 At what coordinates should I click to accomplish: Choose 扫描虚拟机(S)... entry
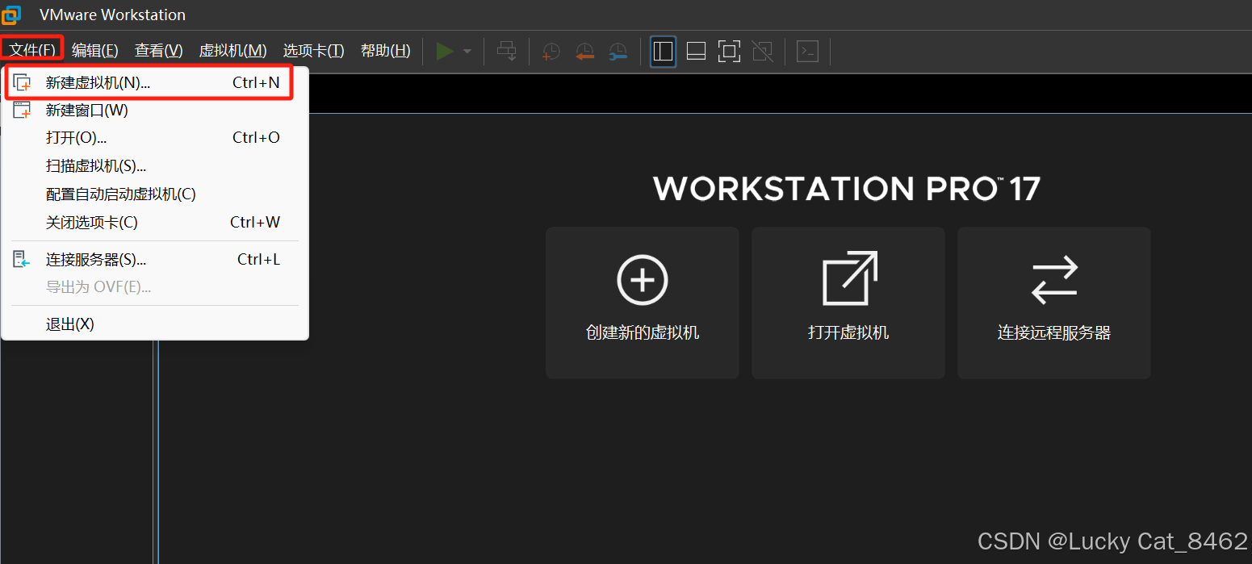[x=155, y=166]
